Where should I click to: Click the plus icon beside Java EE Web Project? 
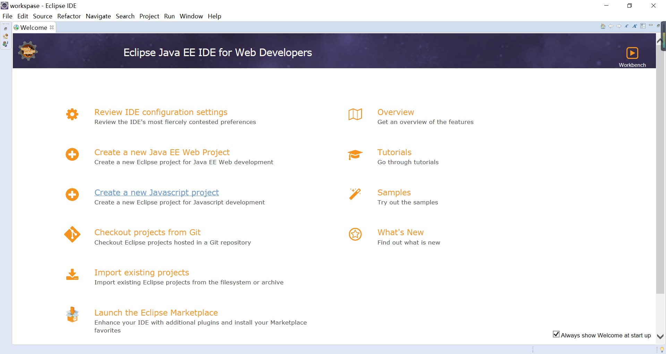coord(72,154)
